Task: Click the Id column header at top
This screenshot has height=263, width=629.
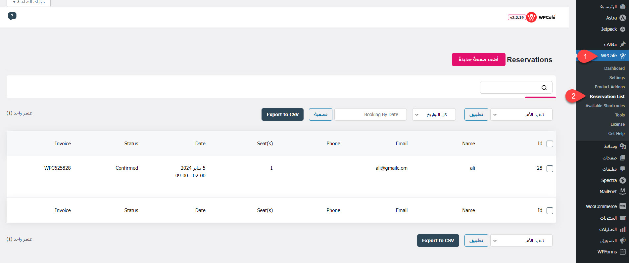Action: [540, 144]
